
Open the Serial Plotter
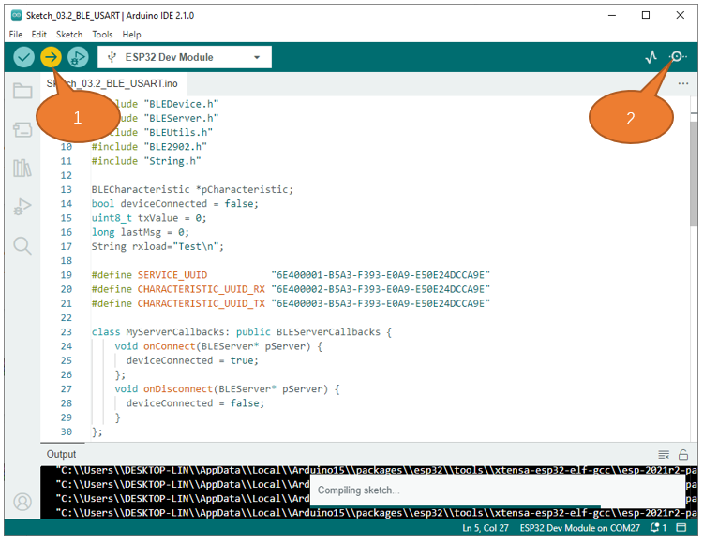[x=651, y=57]
